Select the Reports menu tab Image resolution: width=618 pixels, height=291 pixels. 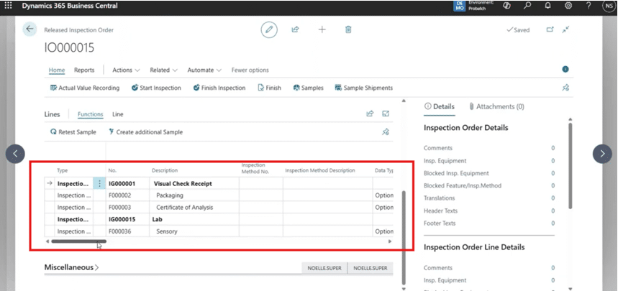point(84,70)
